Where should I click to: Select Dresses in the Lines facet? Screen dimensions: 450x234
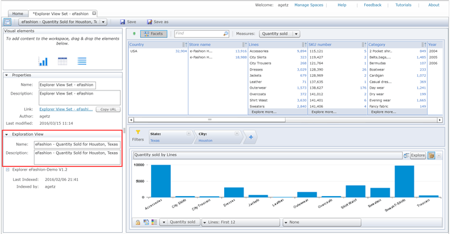[x=256, y=69]
